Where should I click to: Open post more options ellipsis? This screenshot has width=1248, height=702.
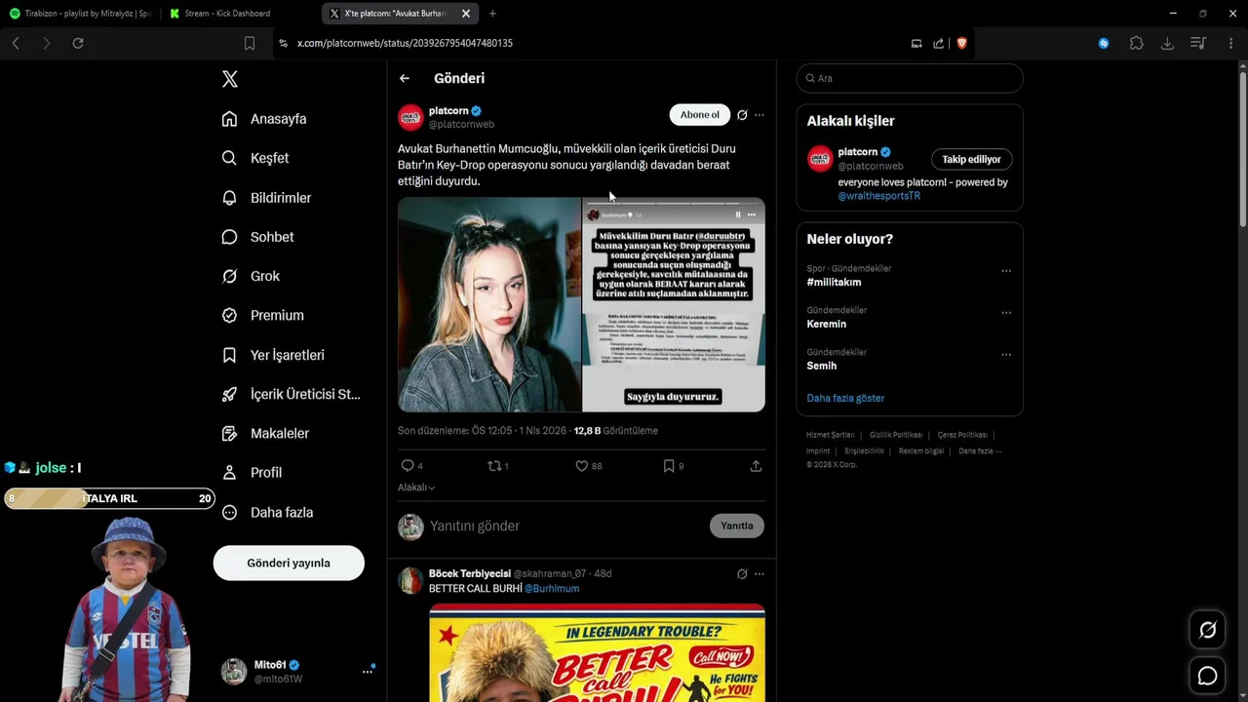tap(760, 115)
